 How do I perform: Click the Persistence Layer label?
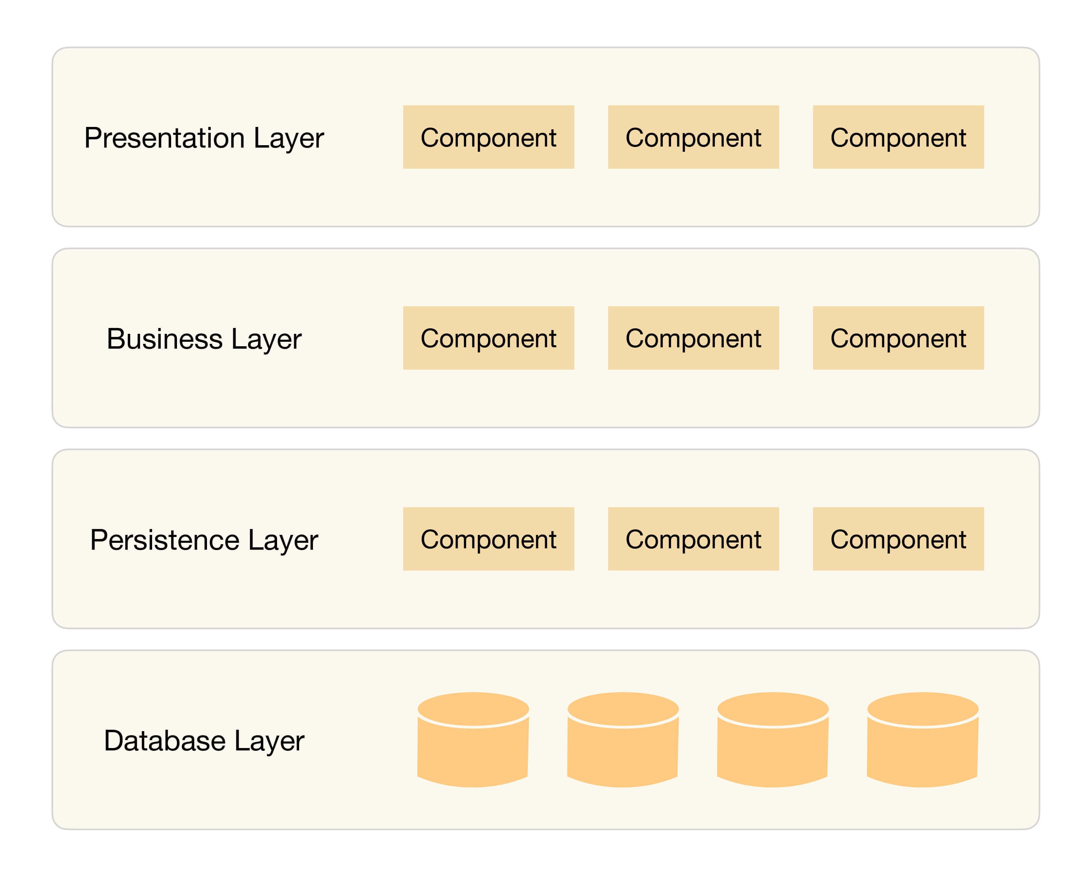pos(204,539)
